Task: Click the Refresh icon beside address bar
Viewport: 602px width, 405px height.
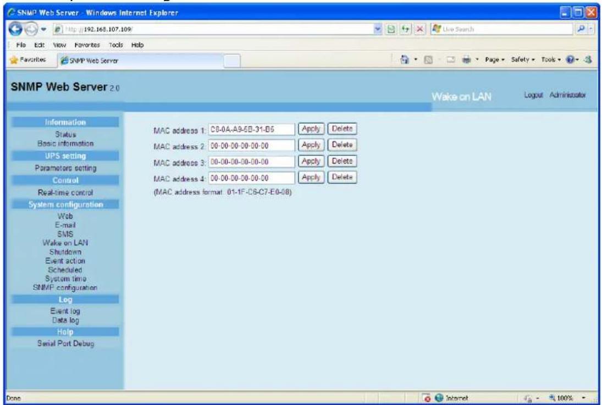Action: 405,29
